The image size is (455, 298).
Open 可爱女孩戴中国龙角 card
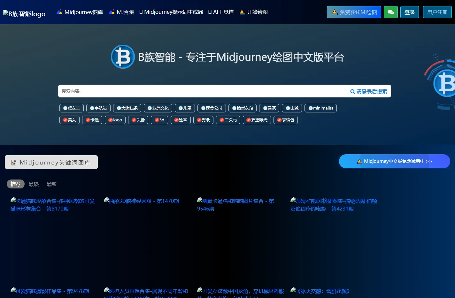click(241, 293)
